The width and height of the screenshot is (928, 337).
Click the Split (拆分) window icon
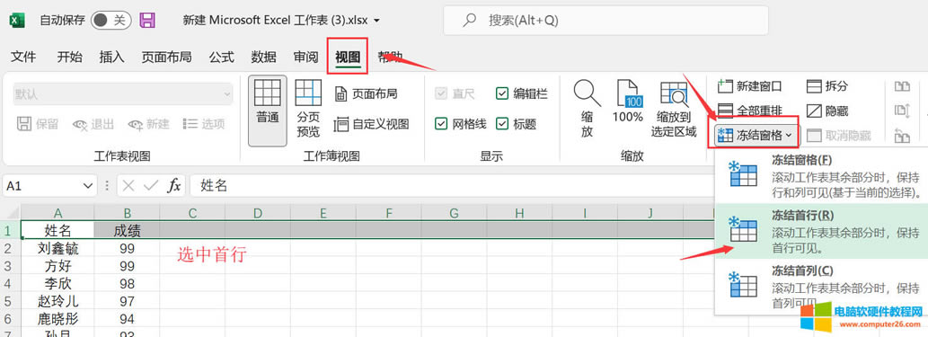pos(827,86)
